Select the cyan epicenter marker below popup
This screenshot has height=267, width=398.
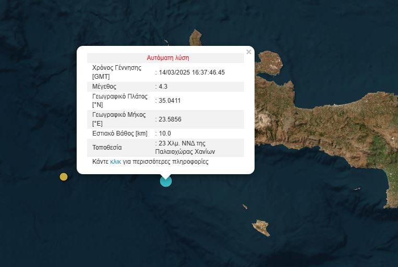[166, 181]
